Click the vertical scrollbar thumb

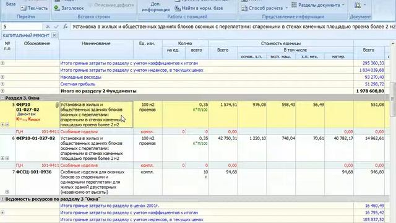(393, 98)
